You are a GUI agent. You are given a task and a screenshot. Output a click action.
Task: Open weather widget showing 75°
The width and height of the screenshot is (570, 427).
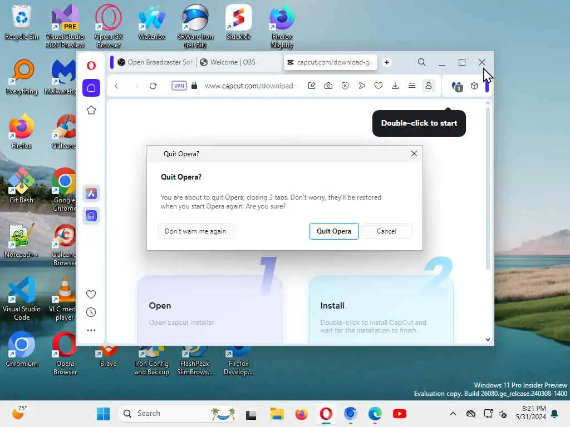pos(19,413)
